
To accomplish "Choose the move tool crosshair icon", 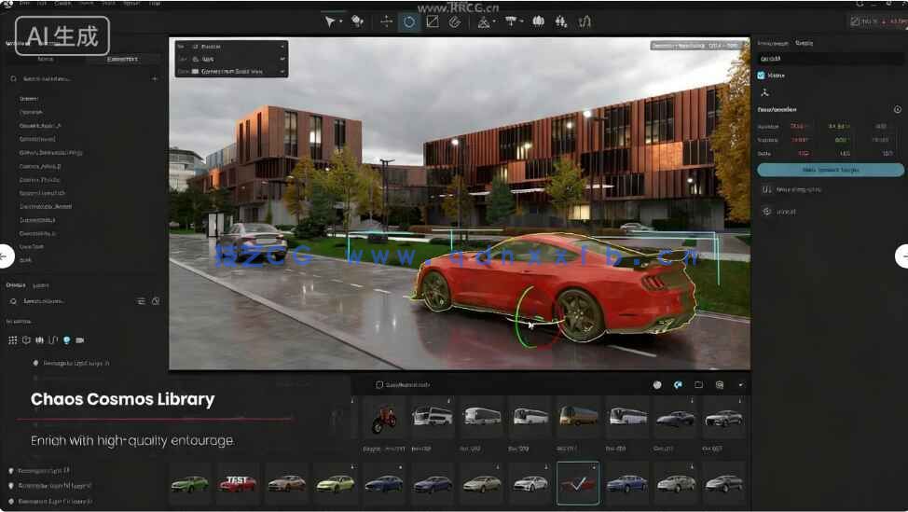I will (386, 21).
